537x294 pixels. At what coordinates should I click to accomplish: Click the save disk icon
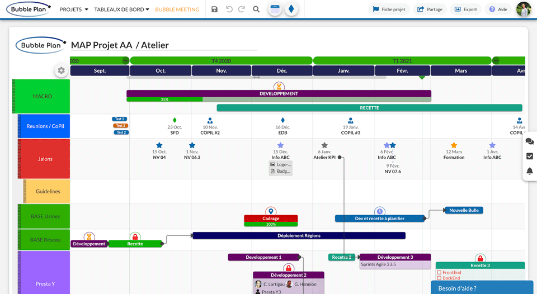tap(214, 10)
